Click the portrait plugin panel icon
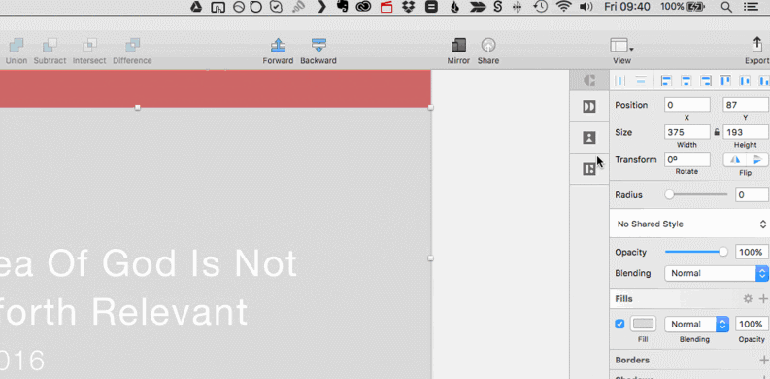Image resolution: width=770 pixels, height=379 pixels. coord(588,138)
